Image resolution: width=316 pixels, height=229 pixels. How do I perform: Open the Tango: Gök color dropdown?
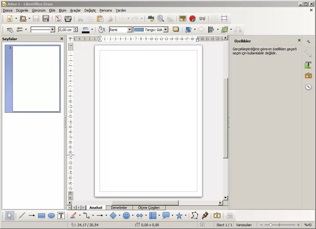166,30
